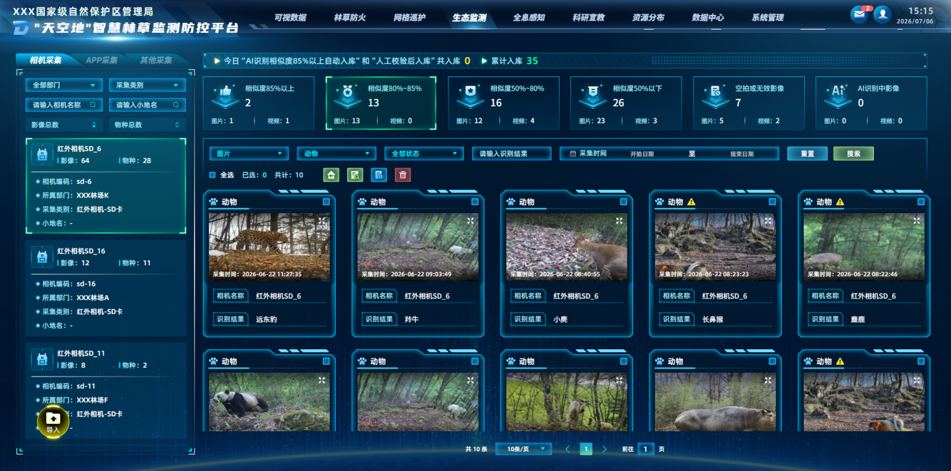Expand fullscreen on the 羚牛 image
The image size is (951, 471).
(x=471, y=221)
